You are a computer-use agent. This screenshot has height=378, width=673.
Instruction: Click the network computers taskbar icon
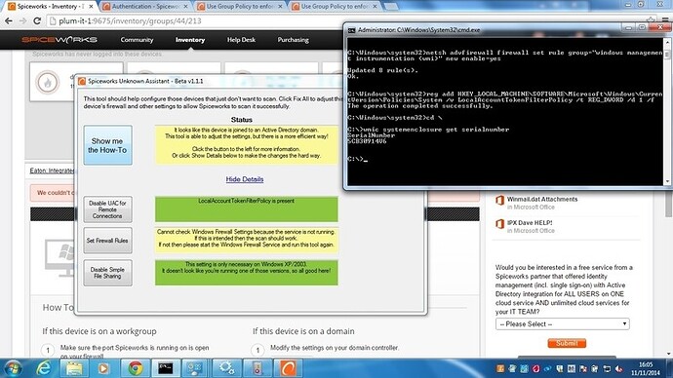pyautogui.click(x=195, y=368)
